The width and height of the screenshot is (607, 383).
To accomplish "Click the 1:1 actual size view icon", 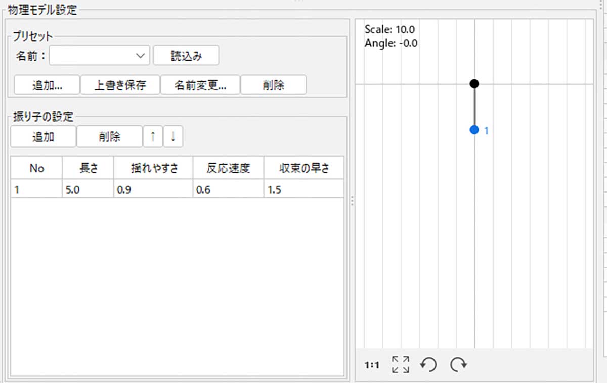I will 372,364.
